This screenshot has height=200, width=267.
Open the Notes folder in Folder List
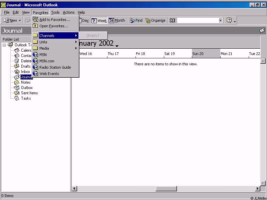tap(26, 82)
